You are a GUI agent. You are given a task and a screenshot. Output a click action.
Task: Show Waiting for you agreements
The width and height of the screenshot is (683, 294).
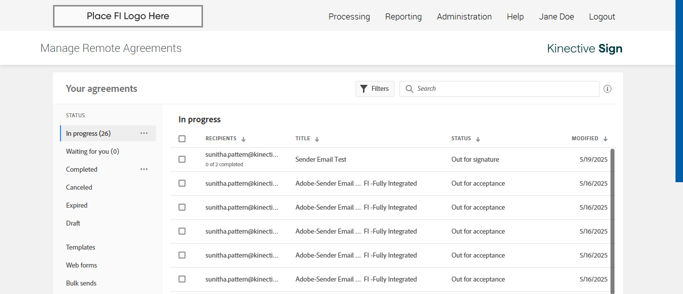pos(92,151)
